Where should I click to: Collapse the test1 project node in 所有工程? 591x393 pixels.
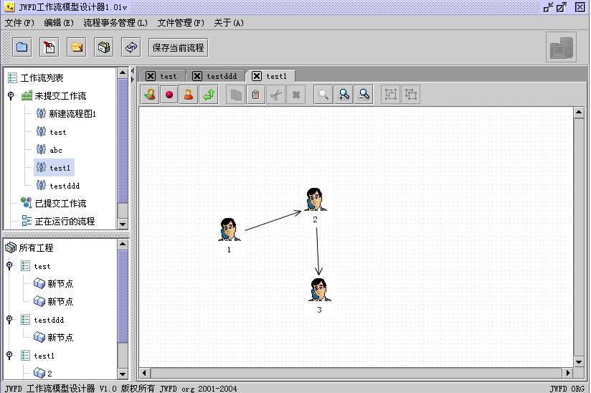coord(9,355)
